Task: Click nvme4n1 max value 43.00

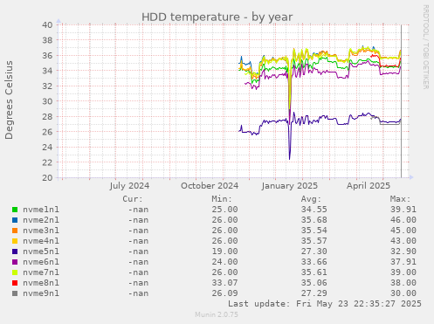Action: point(403,241)
